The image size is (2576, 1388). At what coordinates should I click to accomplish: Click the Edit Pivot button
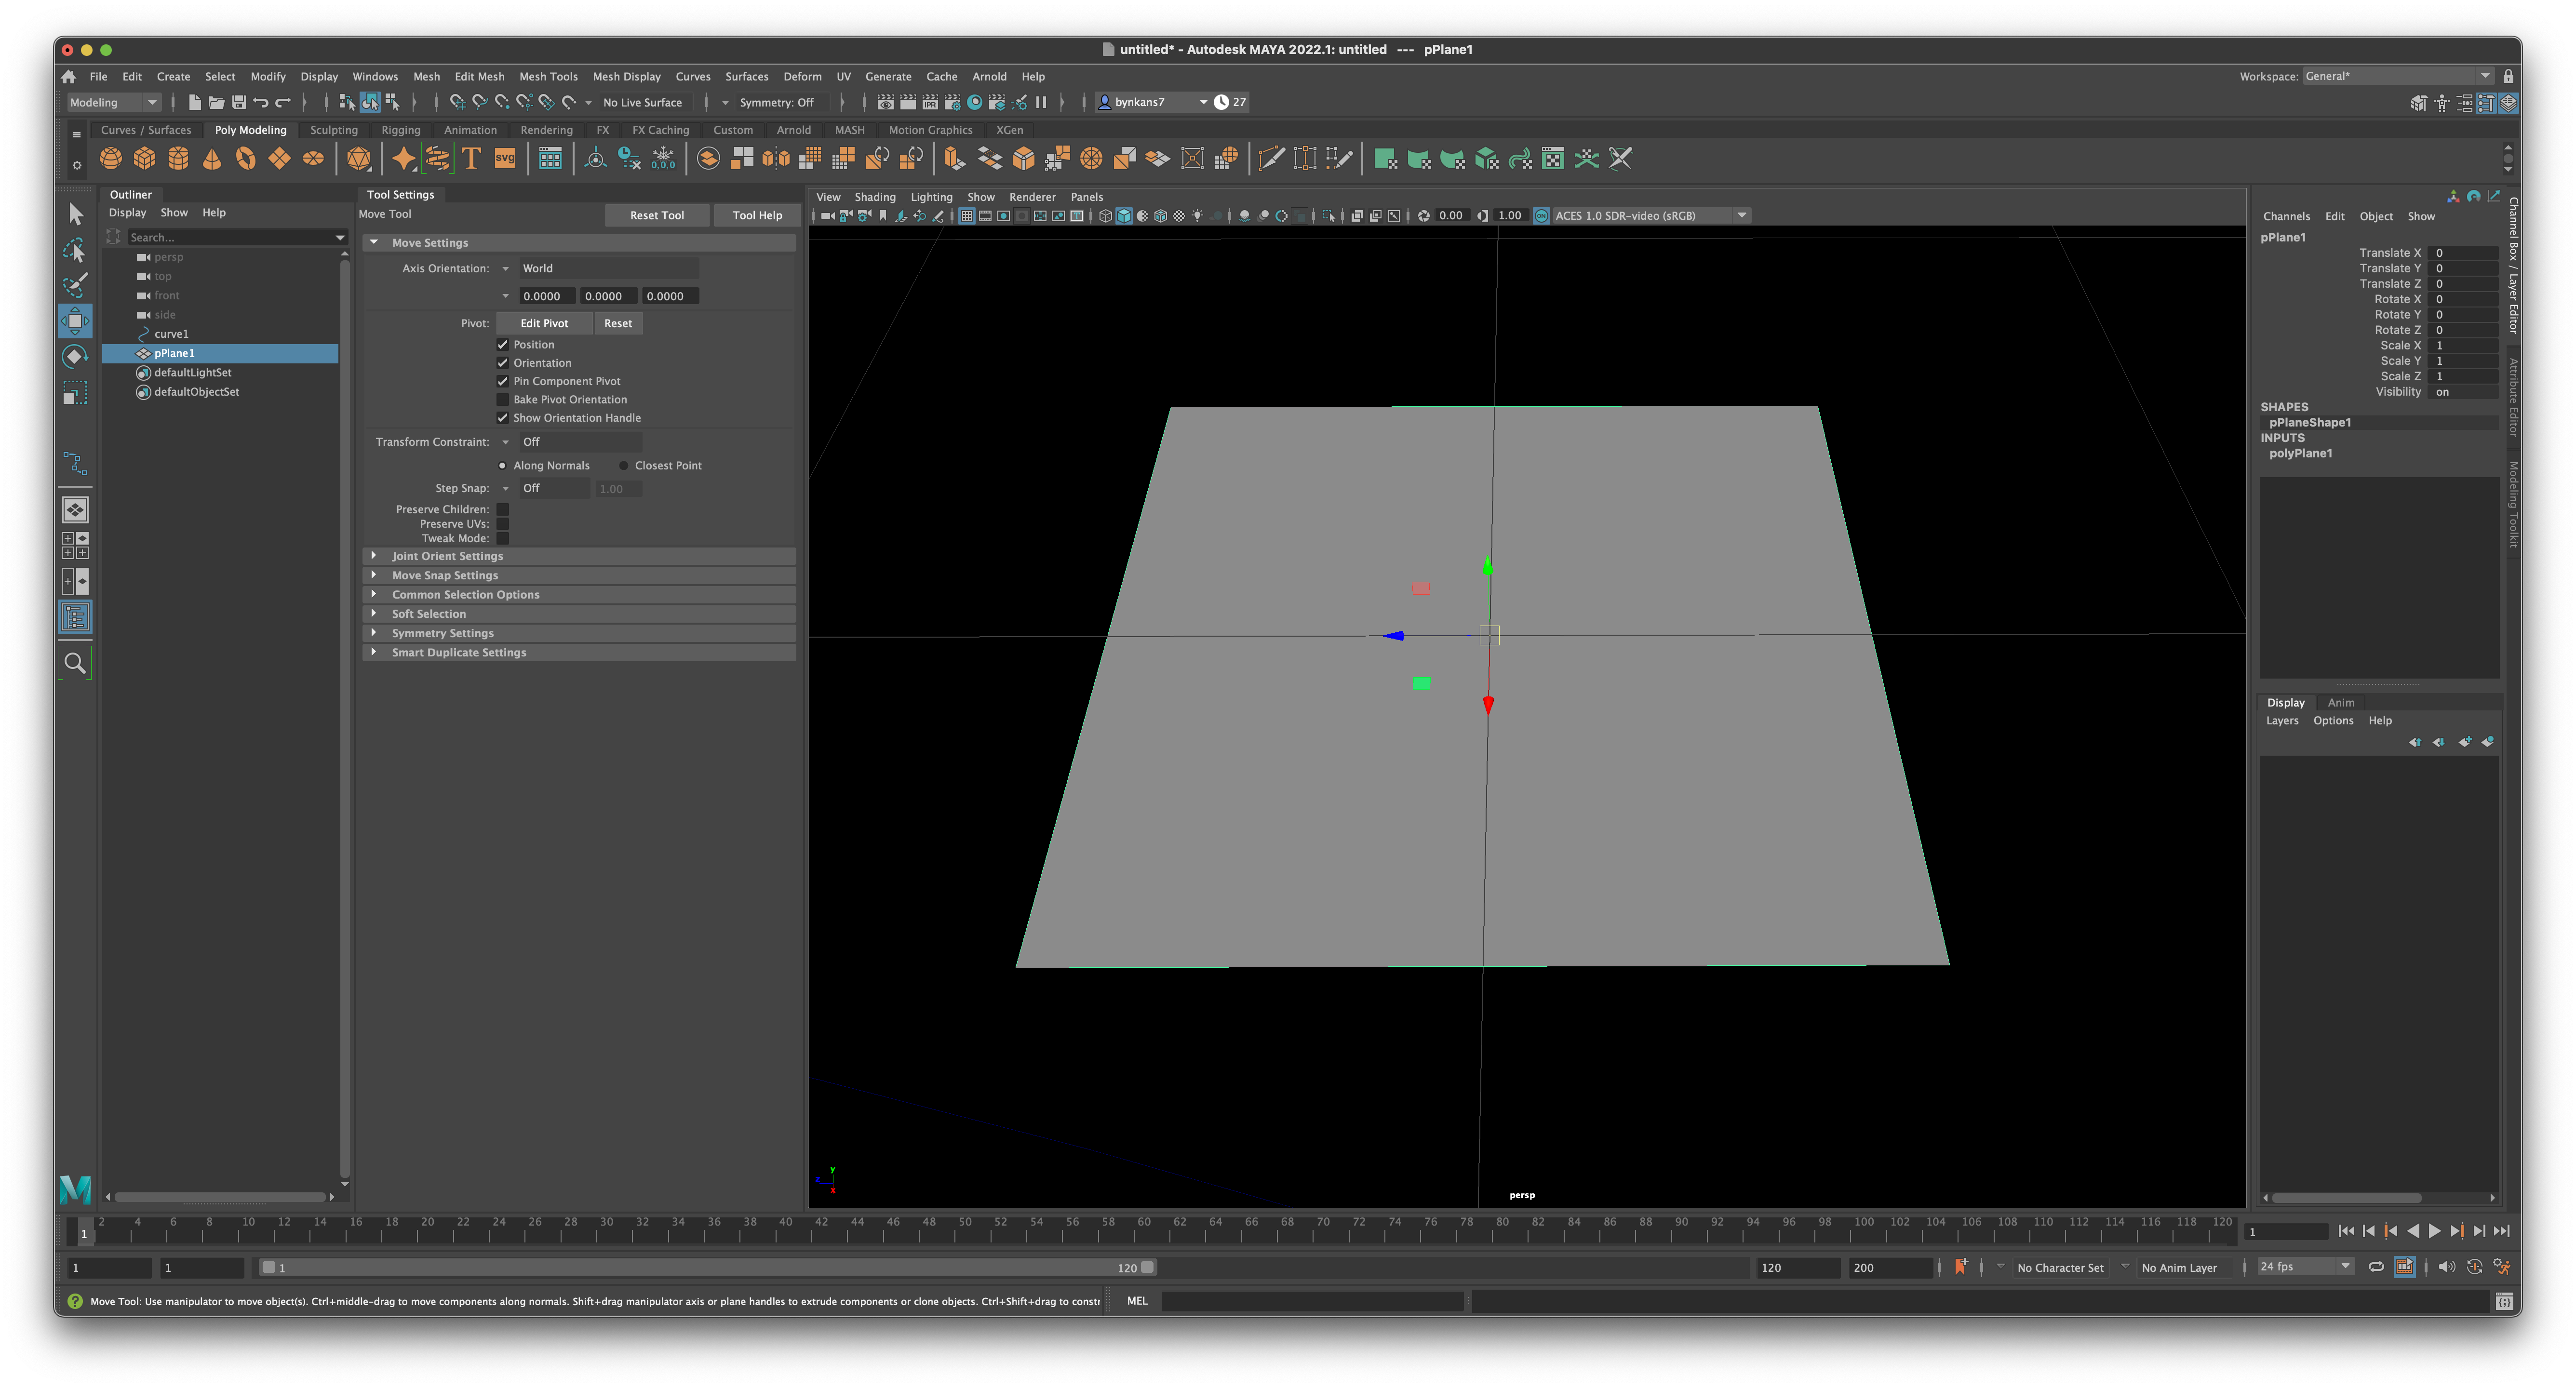coord(544,323)
